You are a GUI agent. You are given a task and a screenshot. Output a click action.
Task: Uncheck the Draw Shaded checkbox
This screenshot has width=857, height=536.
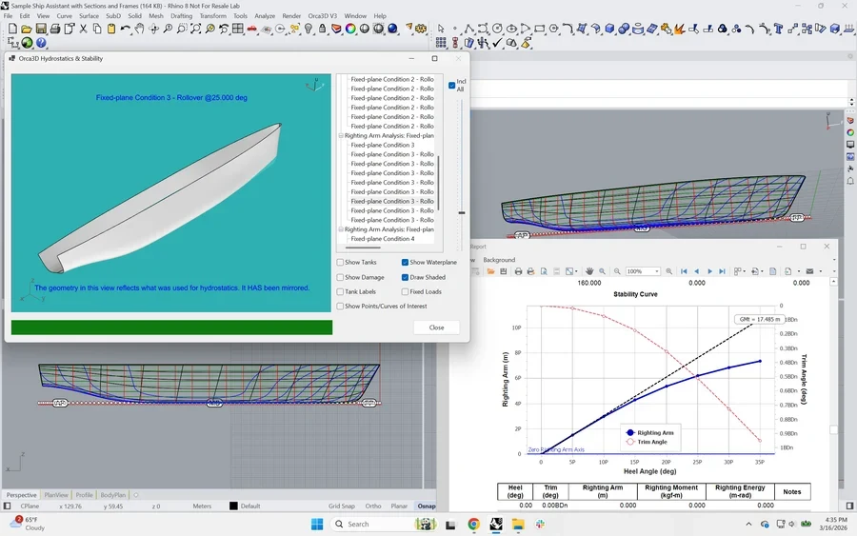click(x=405, y=277)
